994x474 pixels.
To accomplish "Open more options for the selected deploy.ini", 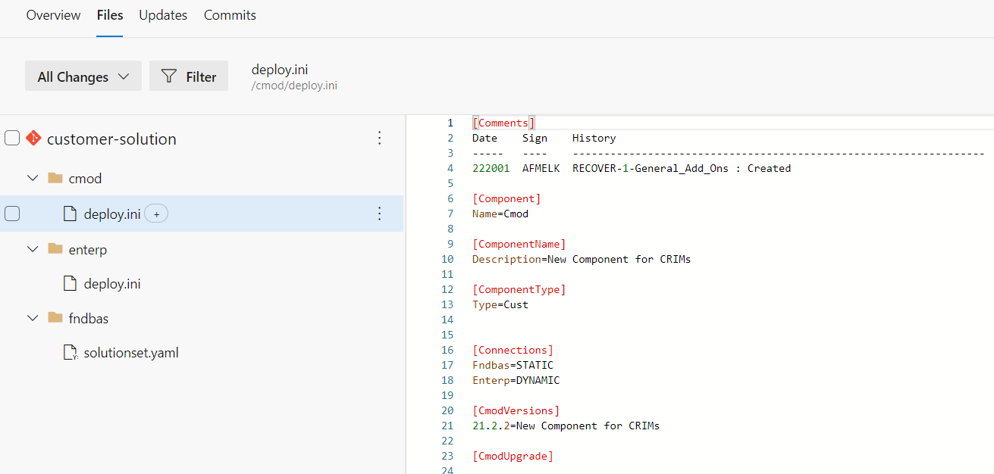I will (379, 214).
